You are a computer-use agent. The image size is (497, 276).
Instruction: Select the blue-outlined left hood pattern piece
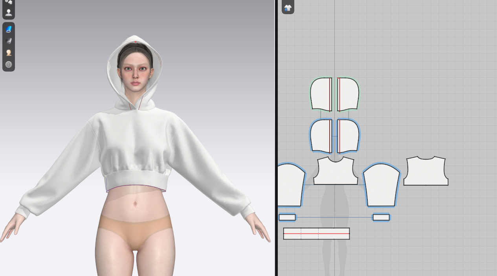[320, 136]
